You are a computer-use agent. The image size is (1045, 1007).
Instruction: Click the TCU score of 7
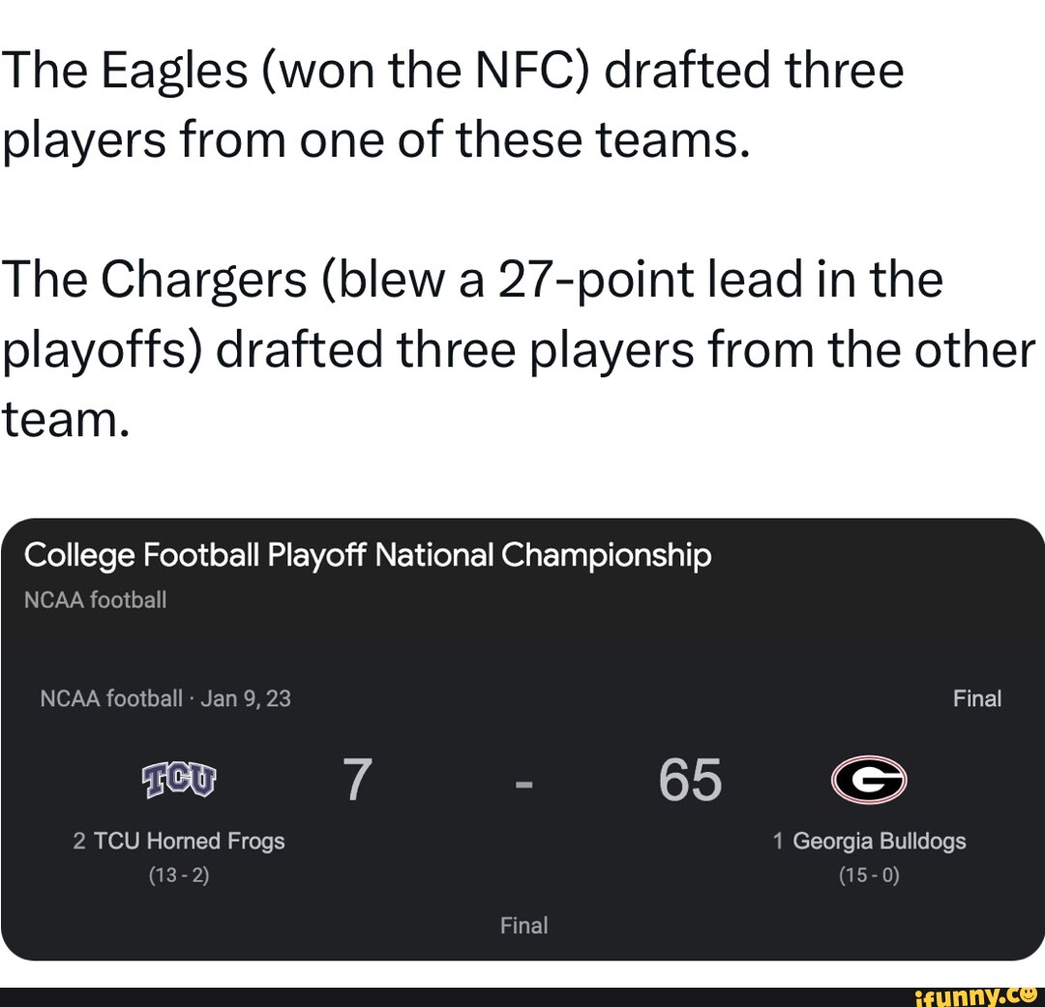point(355,779)
